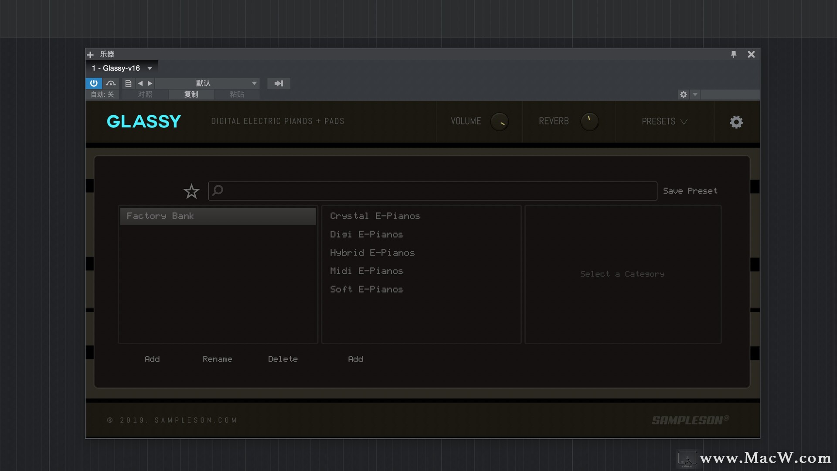The image size is (837, 471).
Task: Click the empty field right of host gear
Action: click(x=730, y=94)
